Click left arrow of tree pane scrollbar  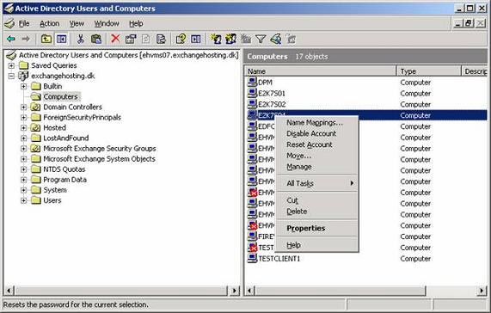coord(9,291)
